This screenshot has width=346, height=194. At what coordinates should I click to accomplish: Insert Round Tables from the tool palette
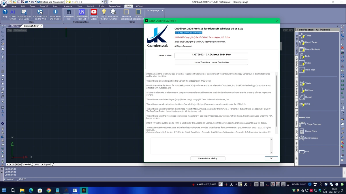pos(308,42)
